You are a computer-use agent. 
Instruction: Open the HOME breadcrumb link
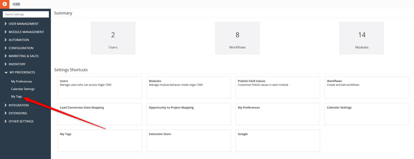click(17, 5)
